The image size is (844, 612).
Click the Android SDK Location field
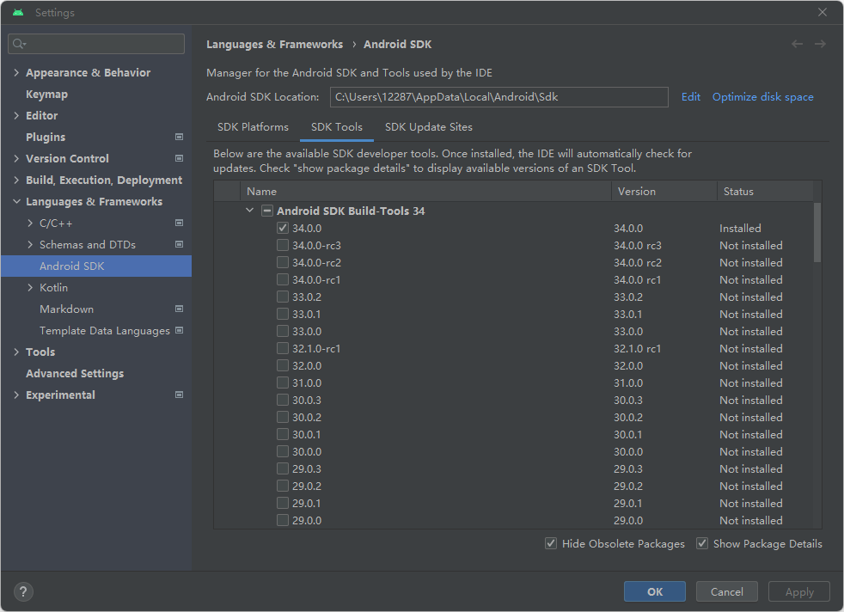[x=499, y=97]
